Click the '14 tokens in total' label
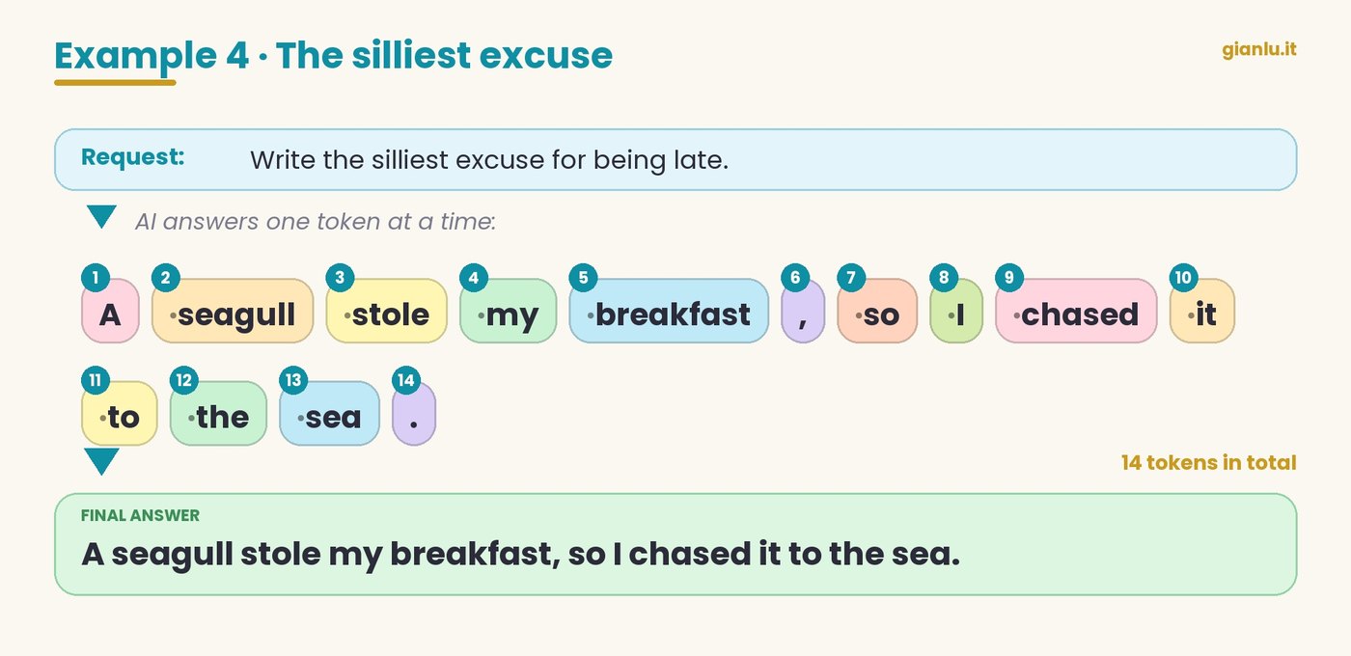 [x=1208, y=463]
